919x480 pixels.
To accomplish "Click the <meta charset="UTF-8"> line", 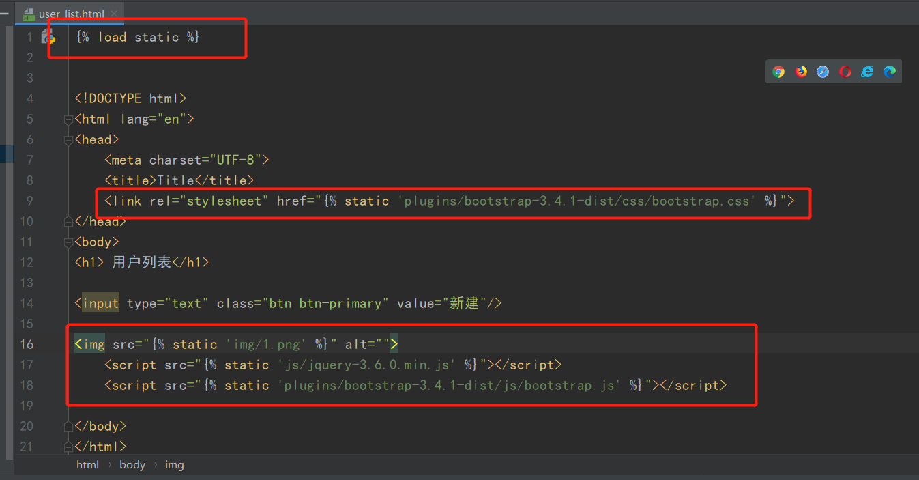I will point(187,160).
